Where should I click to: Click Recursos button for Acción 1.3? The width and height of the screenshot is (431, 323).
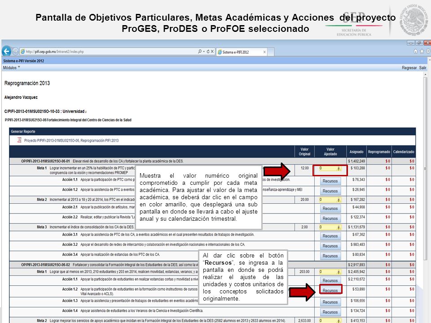330,302
